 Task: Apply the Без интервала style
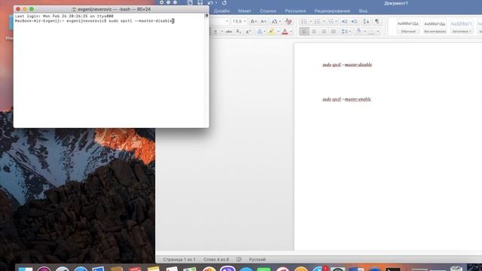[x=435, y=26]
